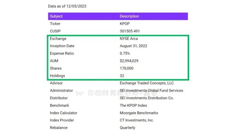Select the August 31, 2022 inception date
Viewport: 234px width, 137px height.
[x=133, y=46]
